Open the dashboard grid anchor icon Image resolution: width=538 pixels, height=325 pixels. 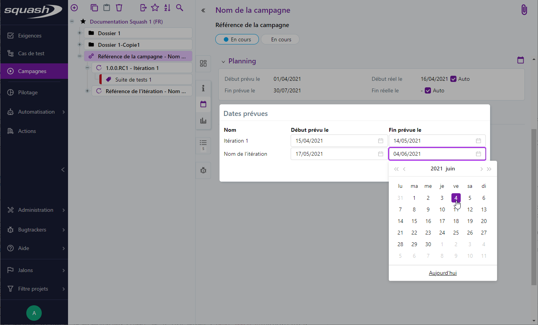tap(203, 64)
